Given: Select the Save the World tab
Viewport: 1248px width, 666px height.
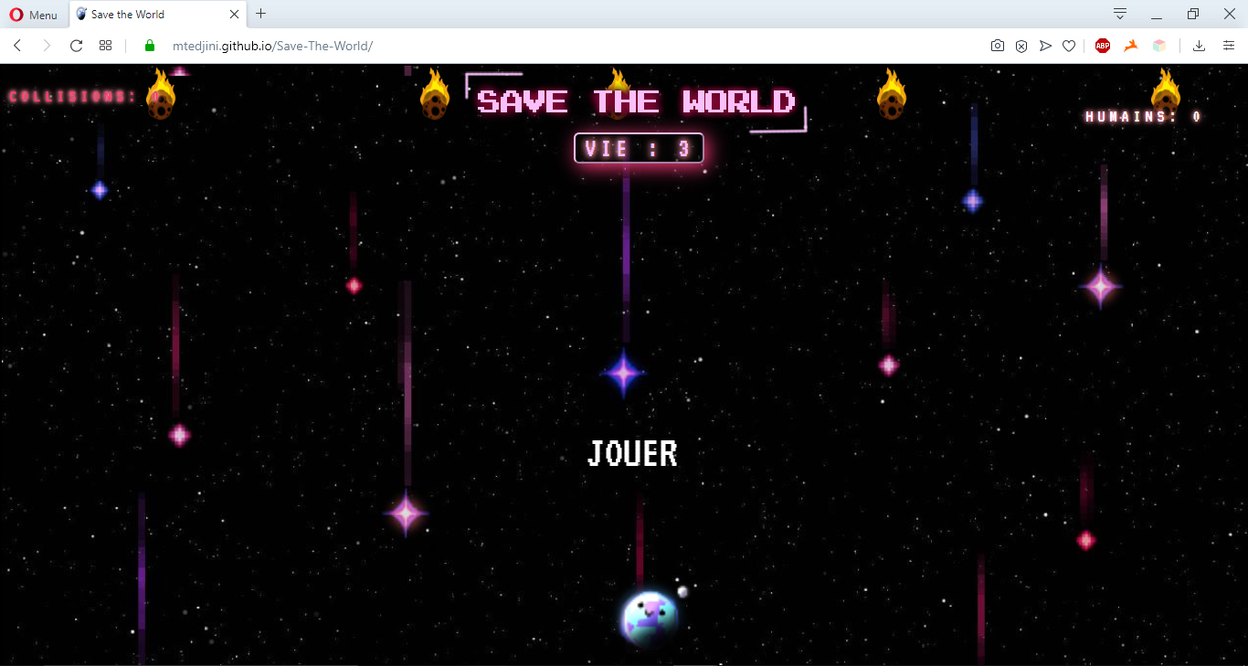Looking at the screenshot, I should pos(146,15).
